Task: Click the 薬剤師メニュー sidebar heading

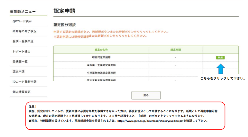Action: point(23,12)
